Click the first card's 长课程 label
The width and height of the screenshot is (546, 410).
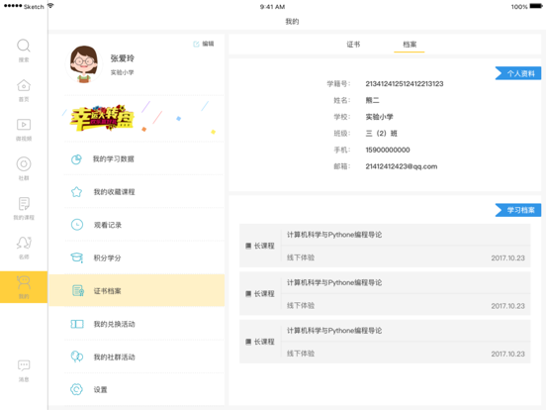click(x=264, y=246)
